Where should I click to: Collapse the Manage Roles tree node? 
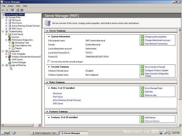pyautogui.click(x=3, y=17)
